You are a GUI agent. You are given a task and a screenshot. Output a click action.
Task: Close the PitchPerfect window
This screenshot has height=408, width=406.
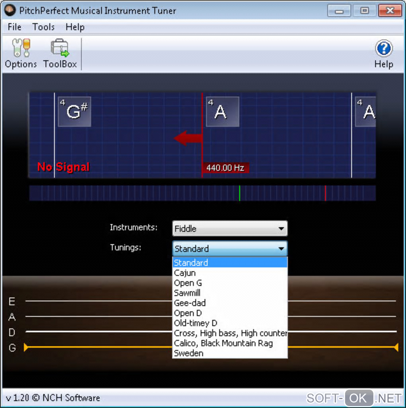point(390,11)
